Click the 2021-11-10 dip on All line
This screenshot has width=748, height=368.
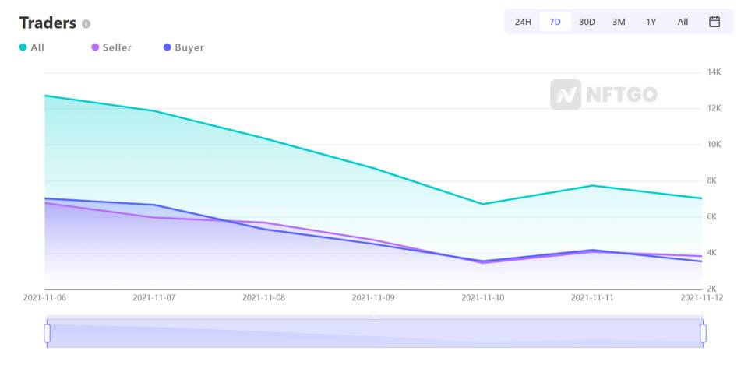tap(483, 205)
